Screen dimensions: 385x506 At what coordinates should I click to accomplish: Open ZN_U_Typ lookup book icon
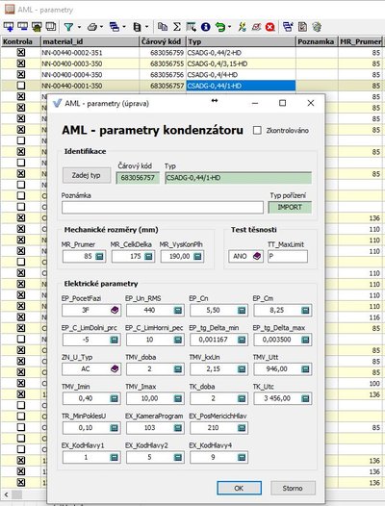(x=115, y=369)
